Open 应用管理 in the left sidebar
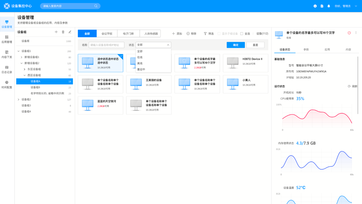Viewport: 362px width, 204px height. (7, 39)
